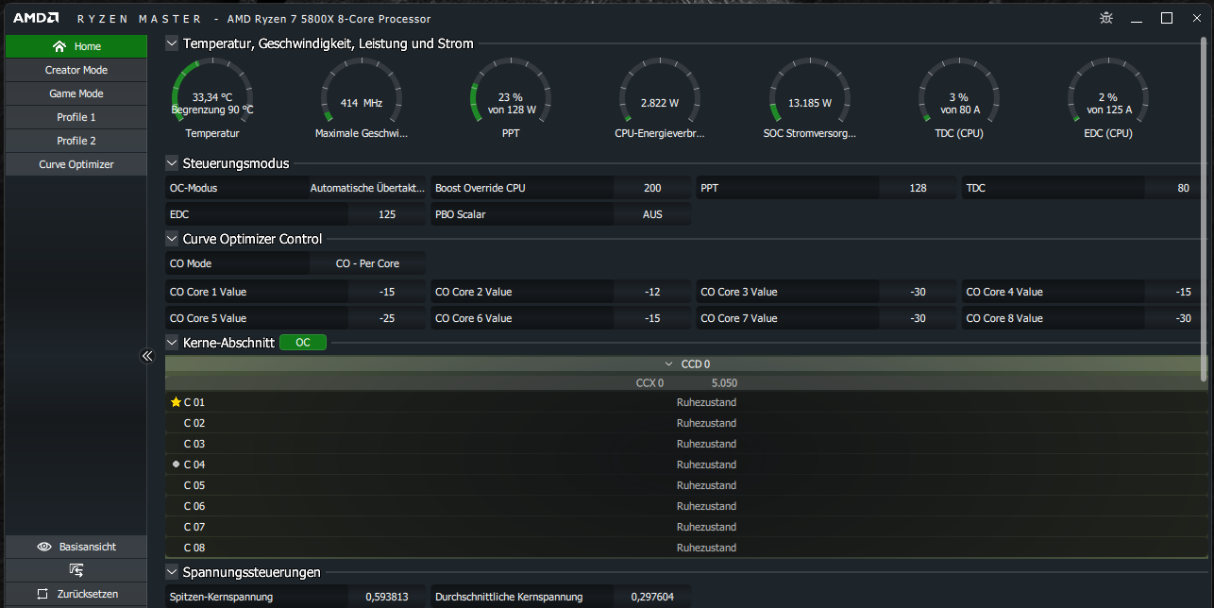
Task: Switch to Basisansicht view
Action: point(76,547)
